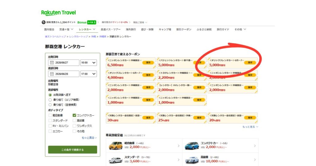
Task: Open calendar icon for return date
Action: tap(52, 74)
